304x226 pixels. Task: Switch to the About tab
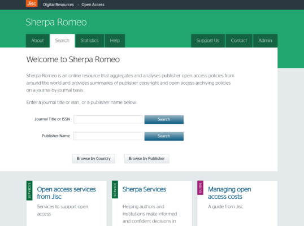click(x=38, y=41)
